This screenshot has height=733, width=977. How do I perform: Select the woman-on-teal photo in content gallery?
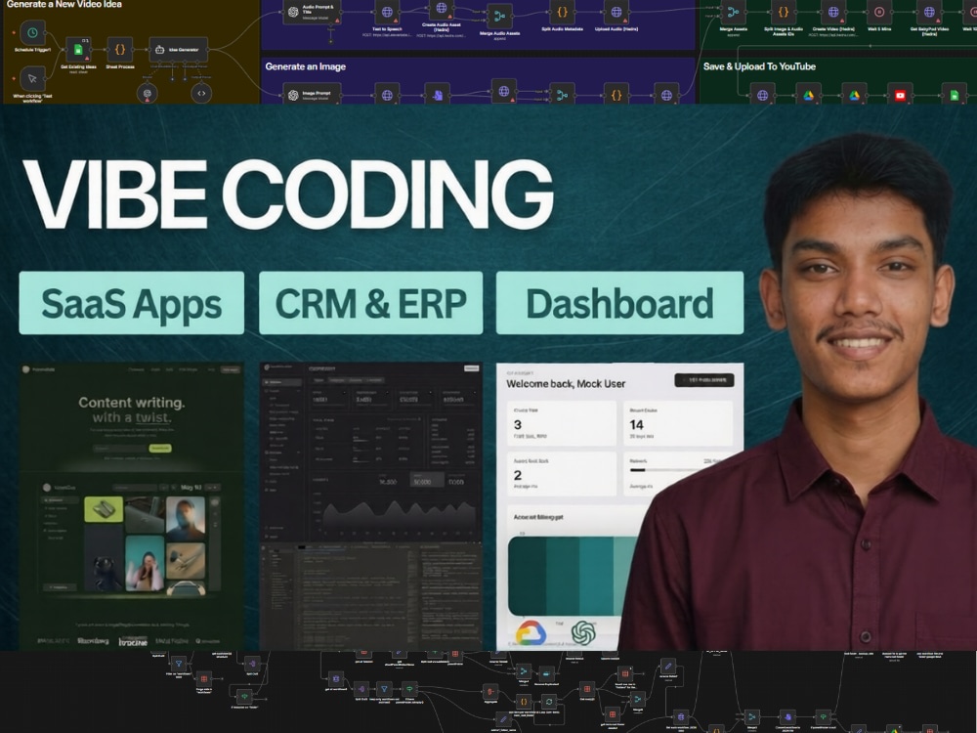tap(145, 563)
